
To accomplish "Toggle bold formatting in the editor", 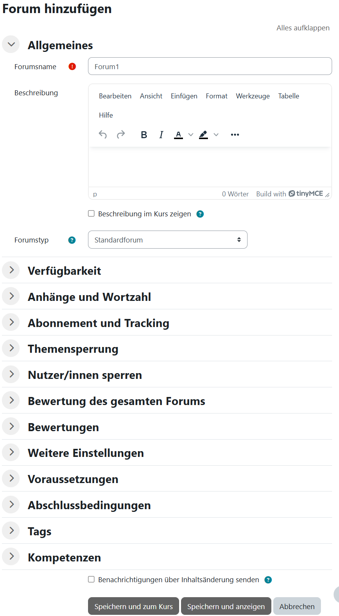I will [144, 134].
